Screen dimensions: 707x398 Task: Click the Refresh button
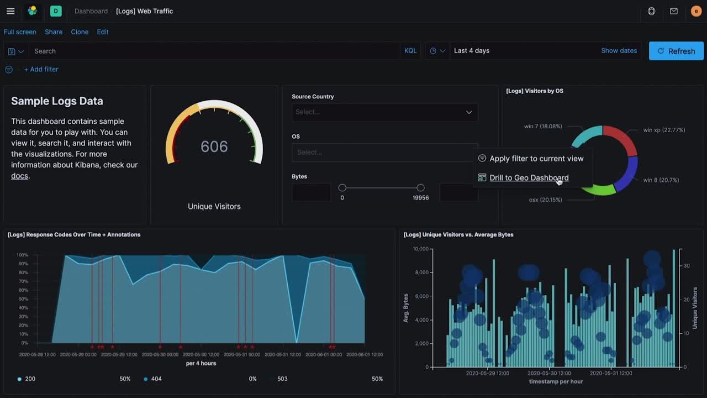[x=676, y=50]
